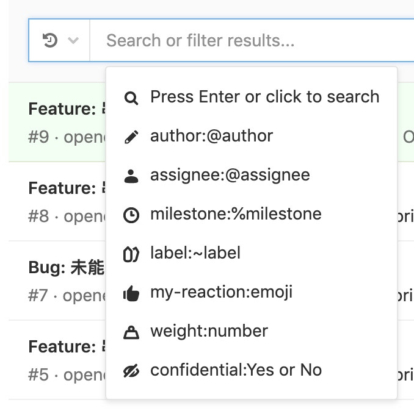This screenshot has width=414, height=411.
Task: Click the clock icon for milestone filter
Action: tap(131, 215)
